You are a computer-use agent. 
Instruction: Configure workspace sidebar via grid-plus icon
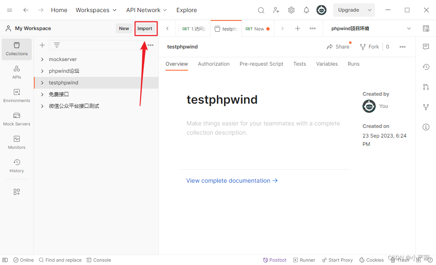17,192
